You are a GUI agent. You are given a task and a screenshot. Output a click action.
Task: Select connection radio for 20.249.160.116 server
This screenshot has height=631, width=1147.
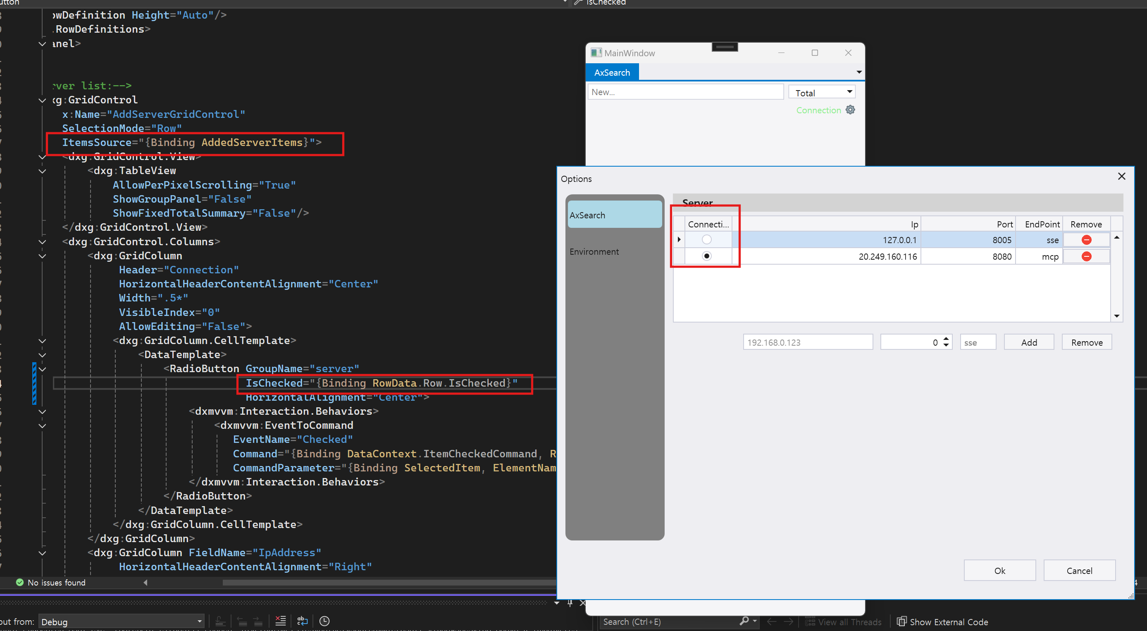706,256
